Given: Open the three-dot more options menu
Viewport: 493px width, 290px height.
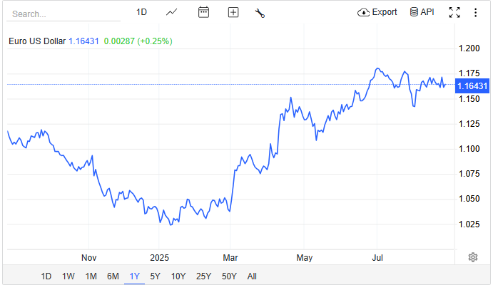Looking at the screenshot, I should pos(475,12).
